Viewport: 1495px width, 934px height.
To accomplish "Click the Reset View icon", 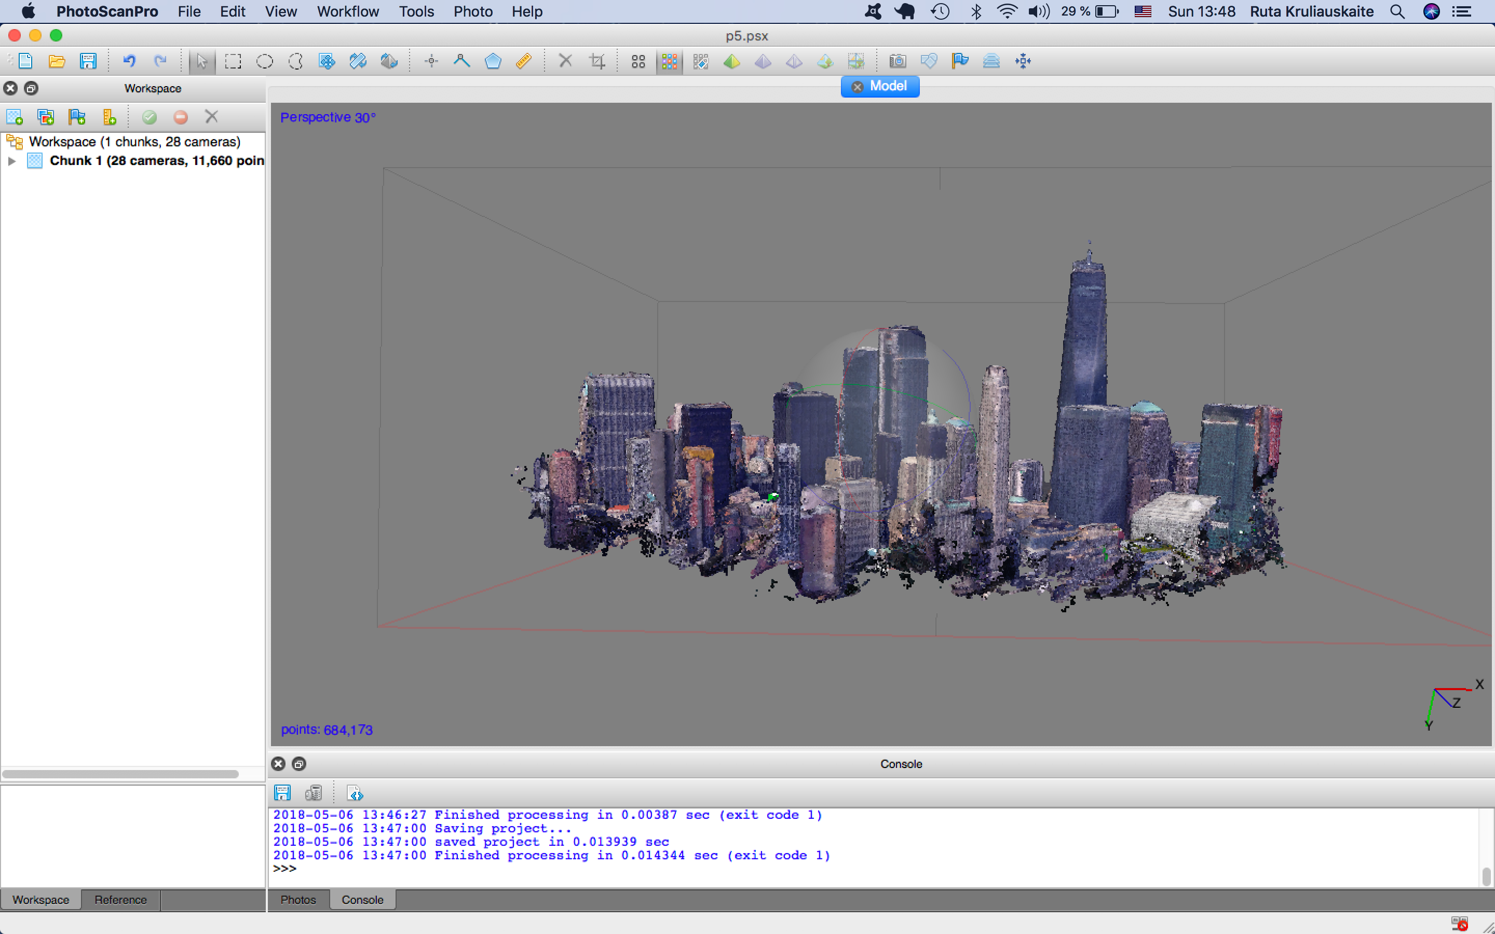I will 1023,61.
